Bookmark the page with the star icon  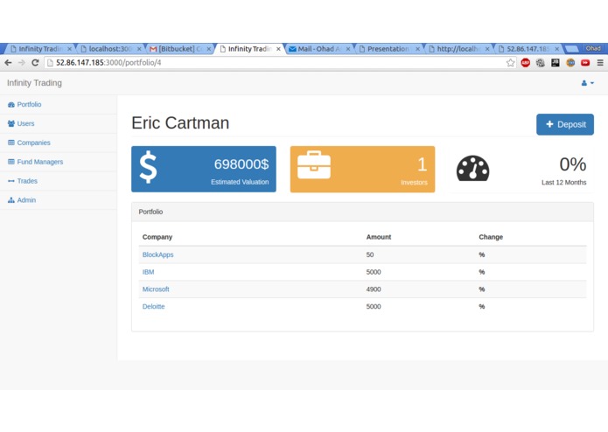(510, 63)
